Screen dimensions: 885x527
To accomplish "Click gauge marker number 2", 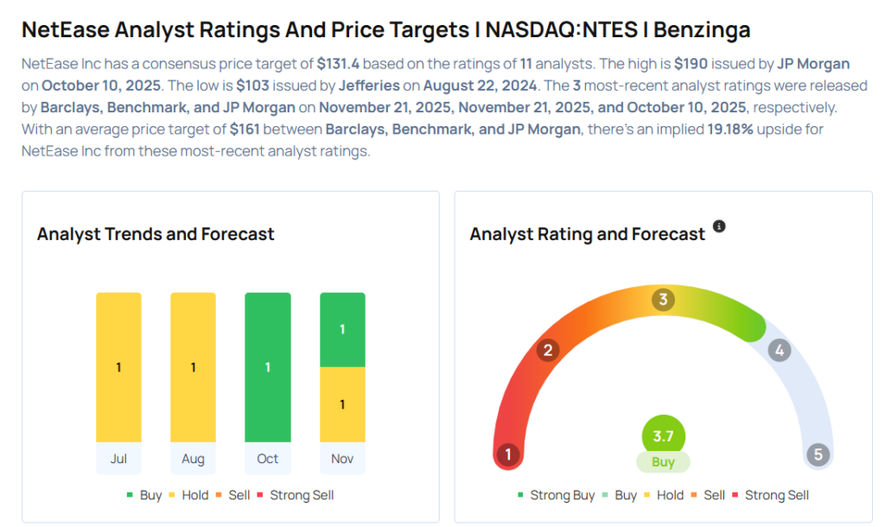I will point(547,350).
